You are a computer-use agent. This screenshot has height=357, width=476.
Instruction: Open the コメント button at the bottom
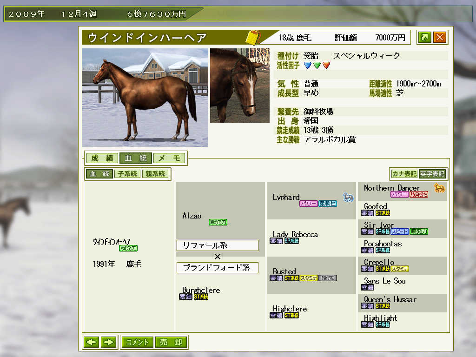(x=138, y=342)
